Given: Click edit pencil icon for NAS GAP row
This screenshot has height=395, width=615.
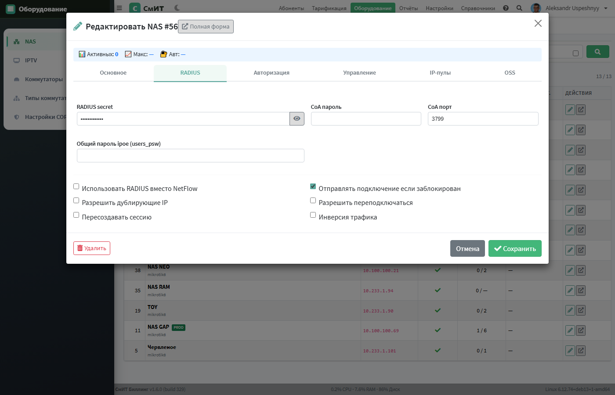Looking at the screenshot, I should pos(570,330).
